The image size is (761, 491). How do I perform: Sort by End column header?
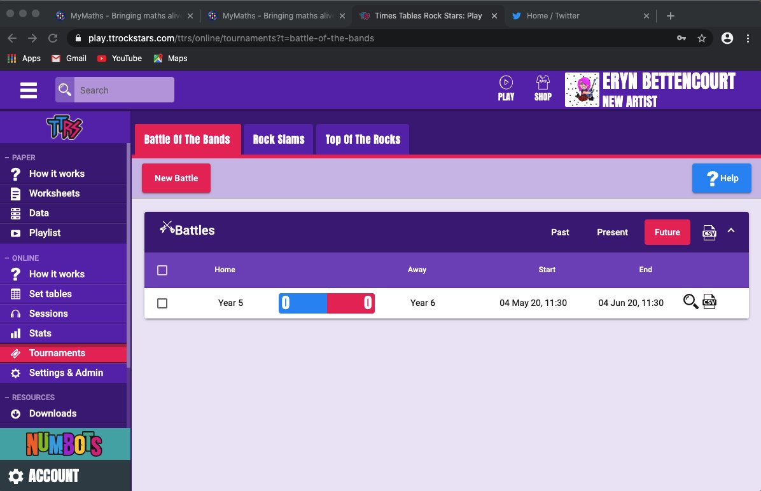(645, 270)
